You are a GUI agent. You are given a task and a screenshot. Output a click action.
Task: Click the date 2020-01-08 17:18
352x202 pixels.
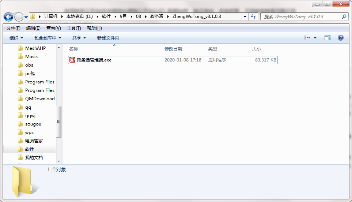(x=183, y=60)
